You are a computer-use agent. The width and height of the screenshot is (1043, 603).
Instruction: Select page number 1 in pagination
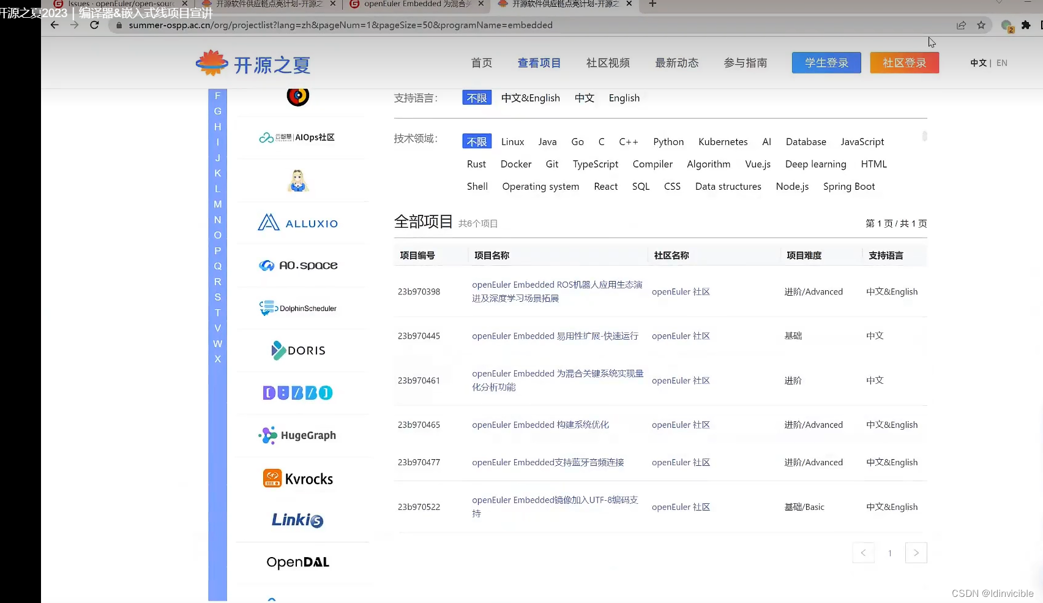(890, 553)
